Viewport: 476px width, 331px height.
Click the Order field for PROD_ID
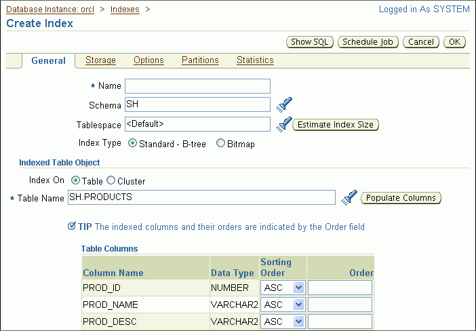tap(340, 288)
